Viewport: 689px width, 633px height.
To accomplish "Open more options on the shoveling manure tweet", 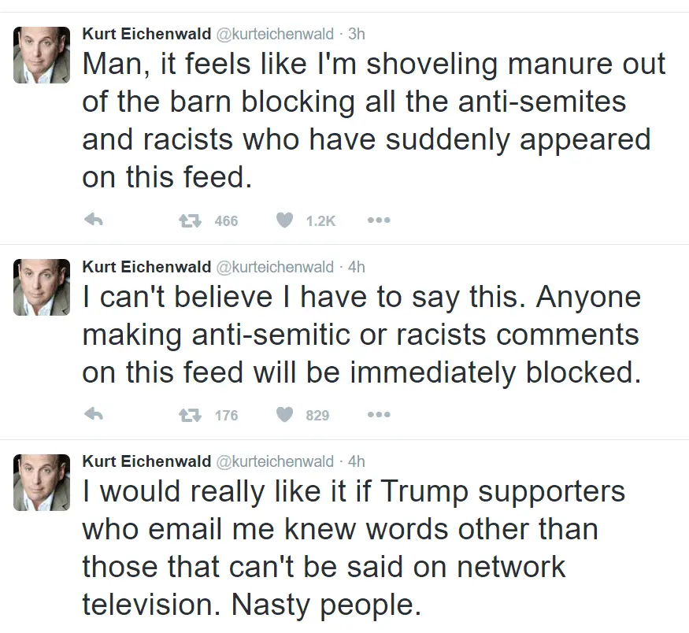I will 379,221.
